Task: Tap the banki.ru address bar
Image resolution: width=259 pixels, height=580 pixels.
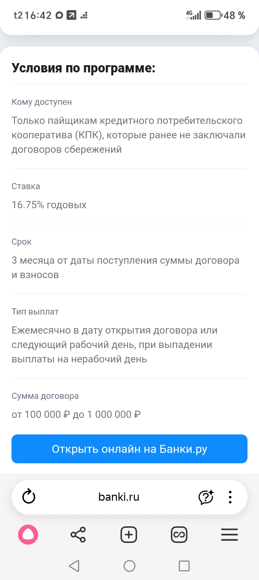Action: [x=119, y=497]
